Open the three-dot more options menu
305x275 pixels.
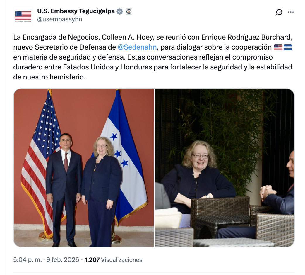tap(291, 12)
